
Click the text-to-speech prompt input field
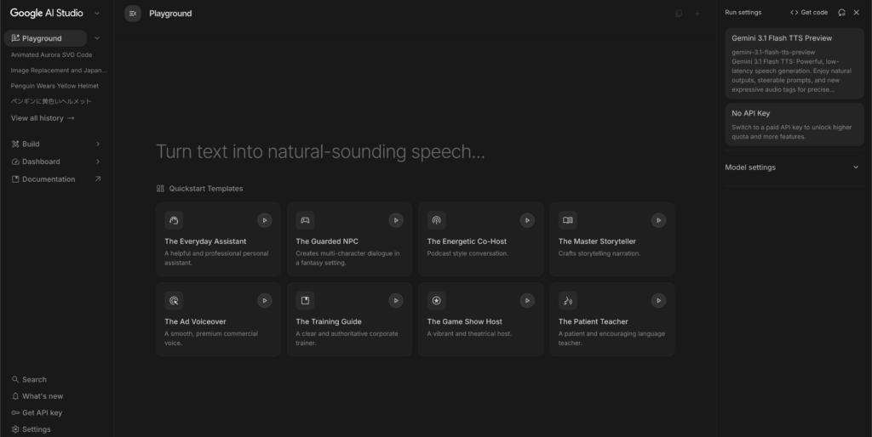[x=320, y=152]
